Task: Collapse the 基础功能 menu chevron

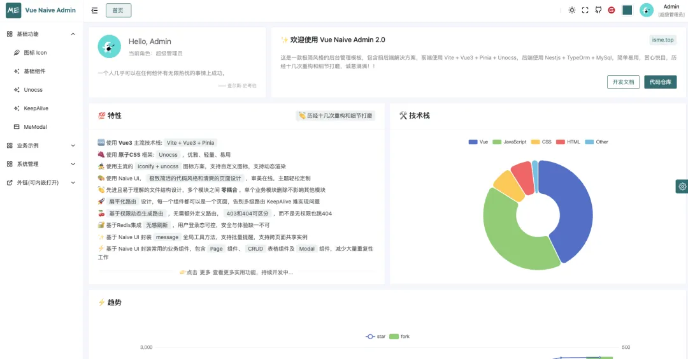Action: (x=73, y=34)
